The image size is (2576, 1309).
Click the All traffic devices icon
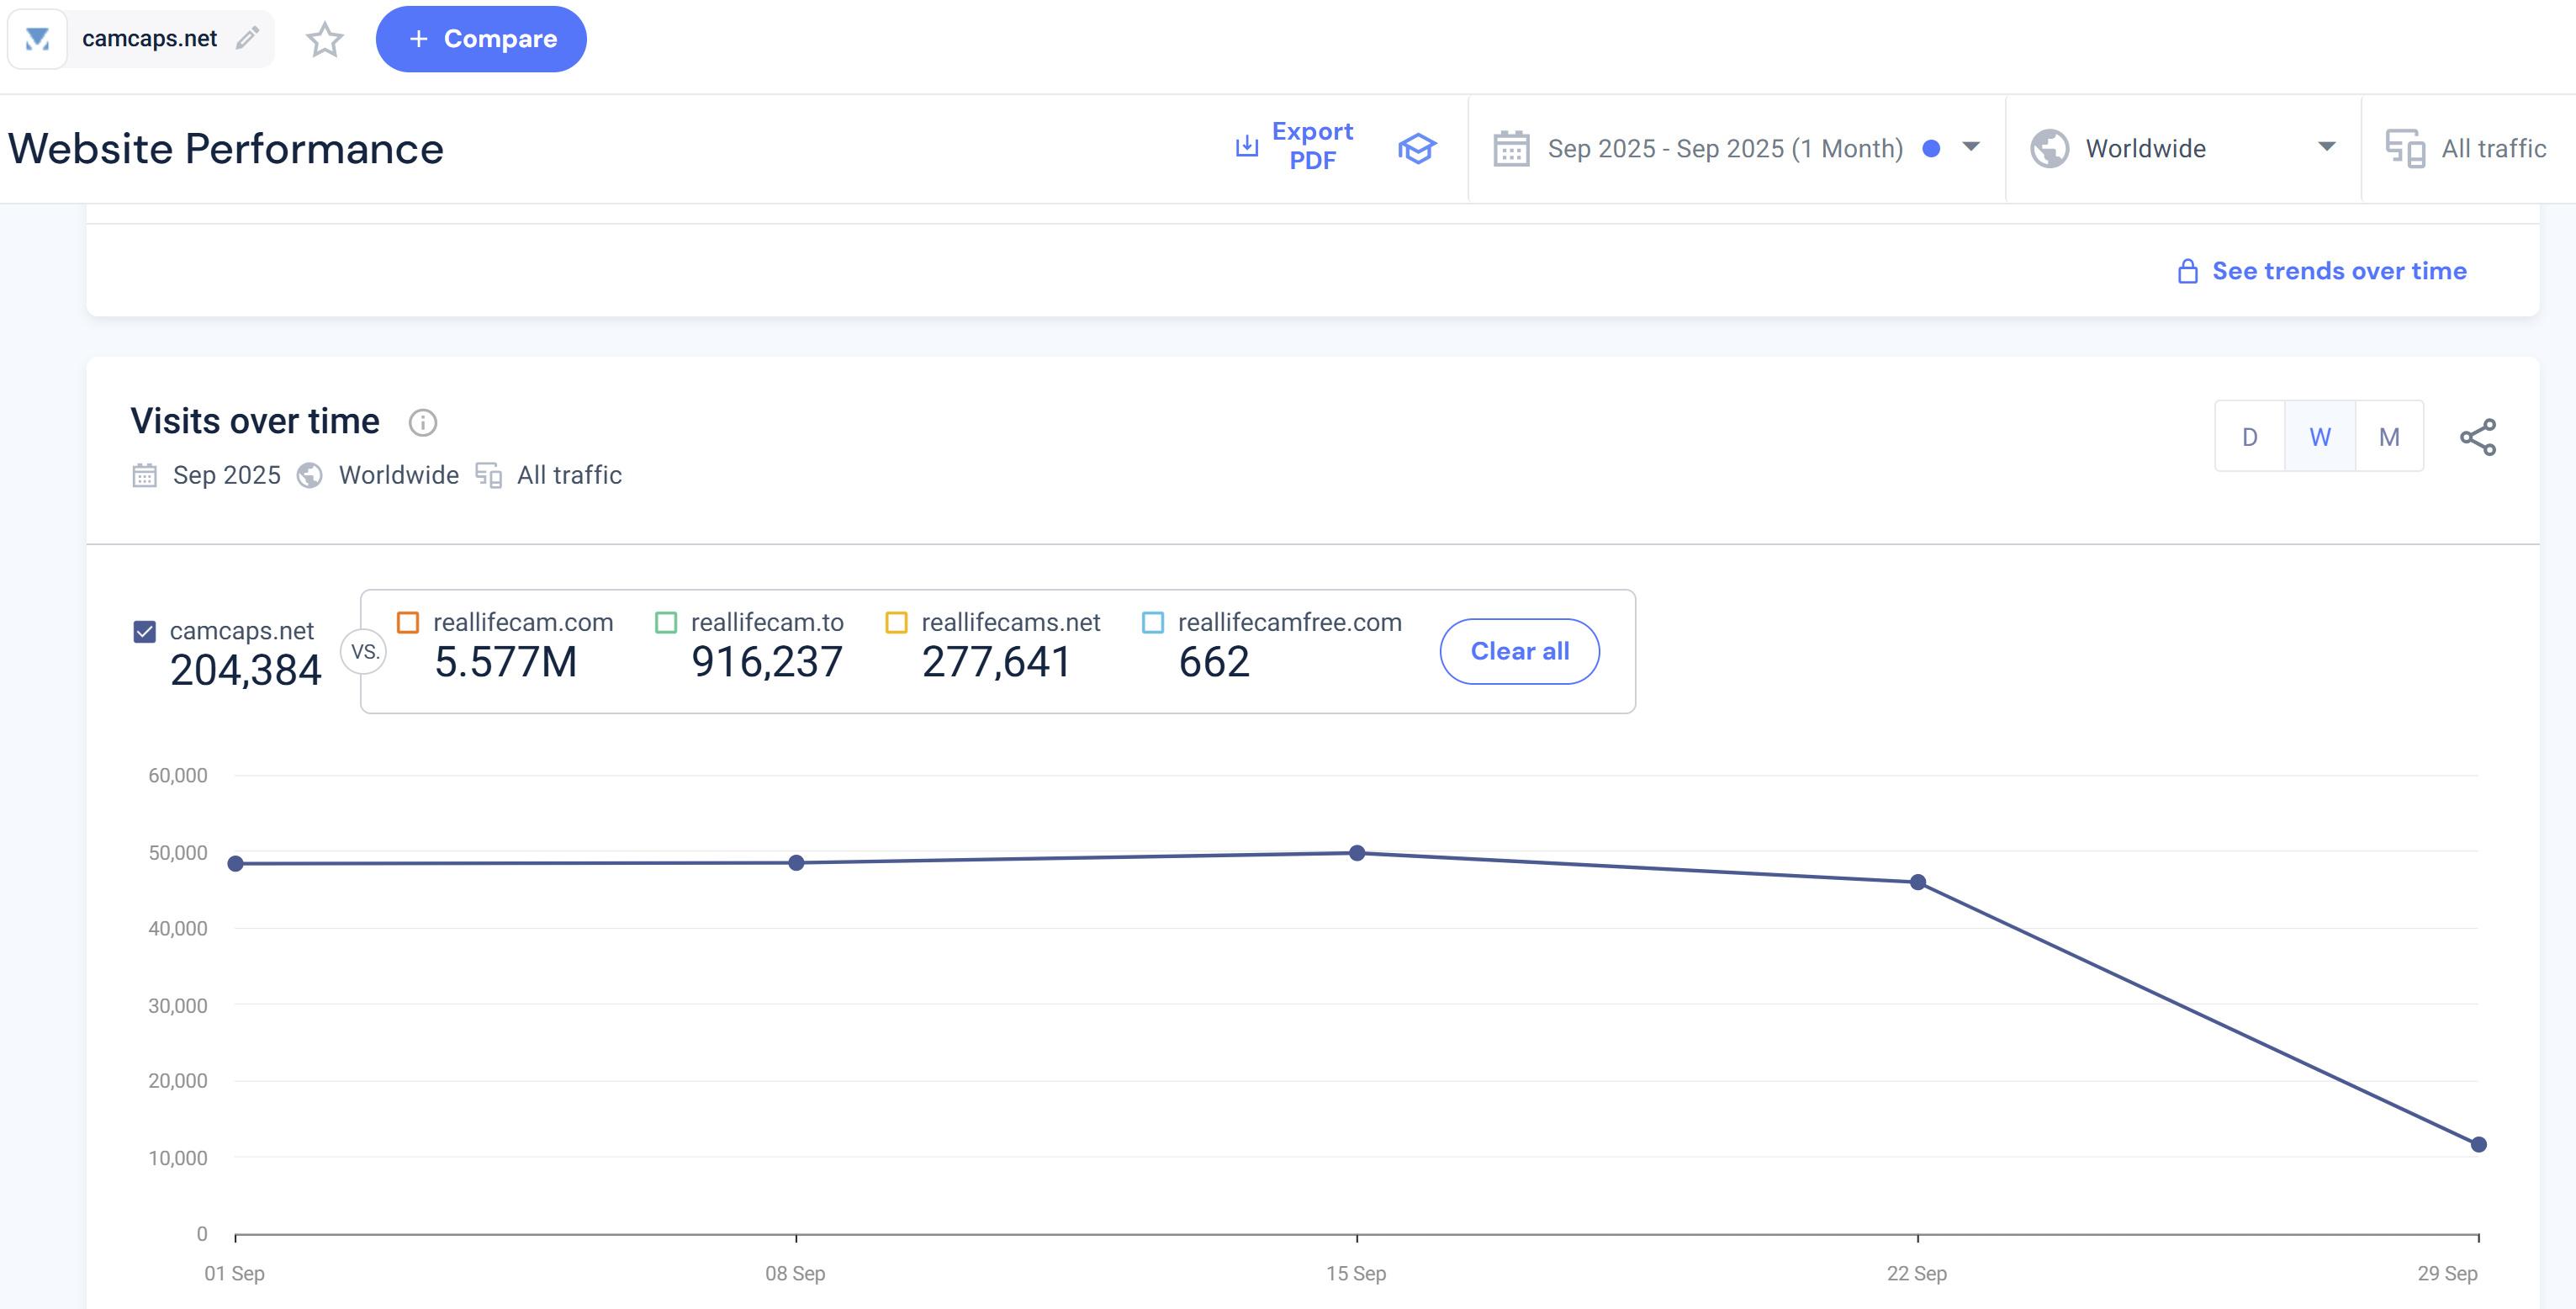2404,149
